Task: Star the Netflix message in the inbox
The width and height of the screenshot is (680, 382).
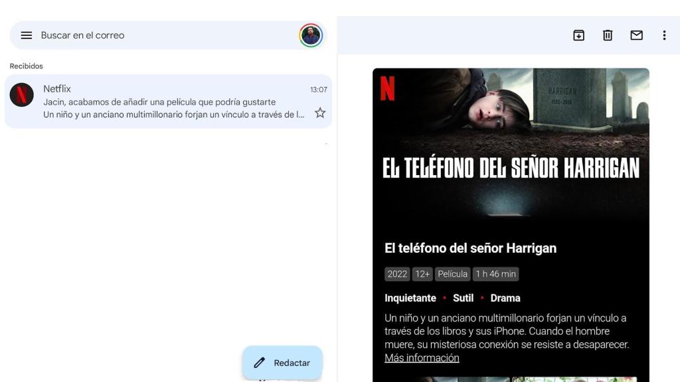Action: coord(319,113)
